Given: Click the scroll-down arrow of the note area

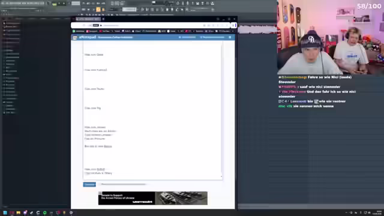Looking at the screenshot, I should tap(221, 176).
